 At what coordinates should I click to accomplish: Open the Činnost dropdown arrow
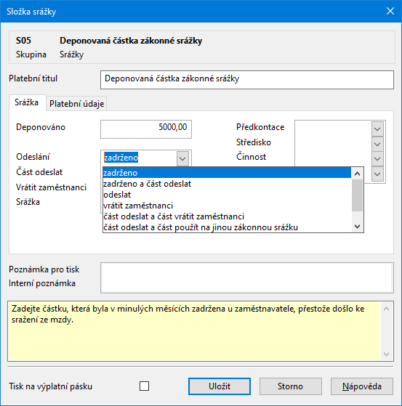(377, 159)
